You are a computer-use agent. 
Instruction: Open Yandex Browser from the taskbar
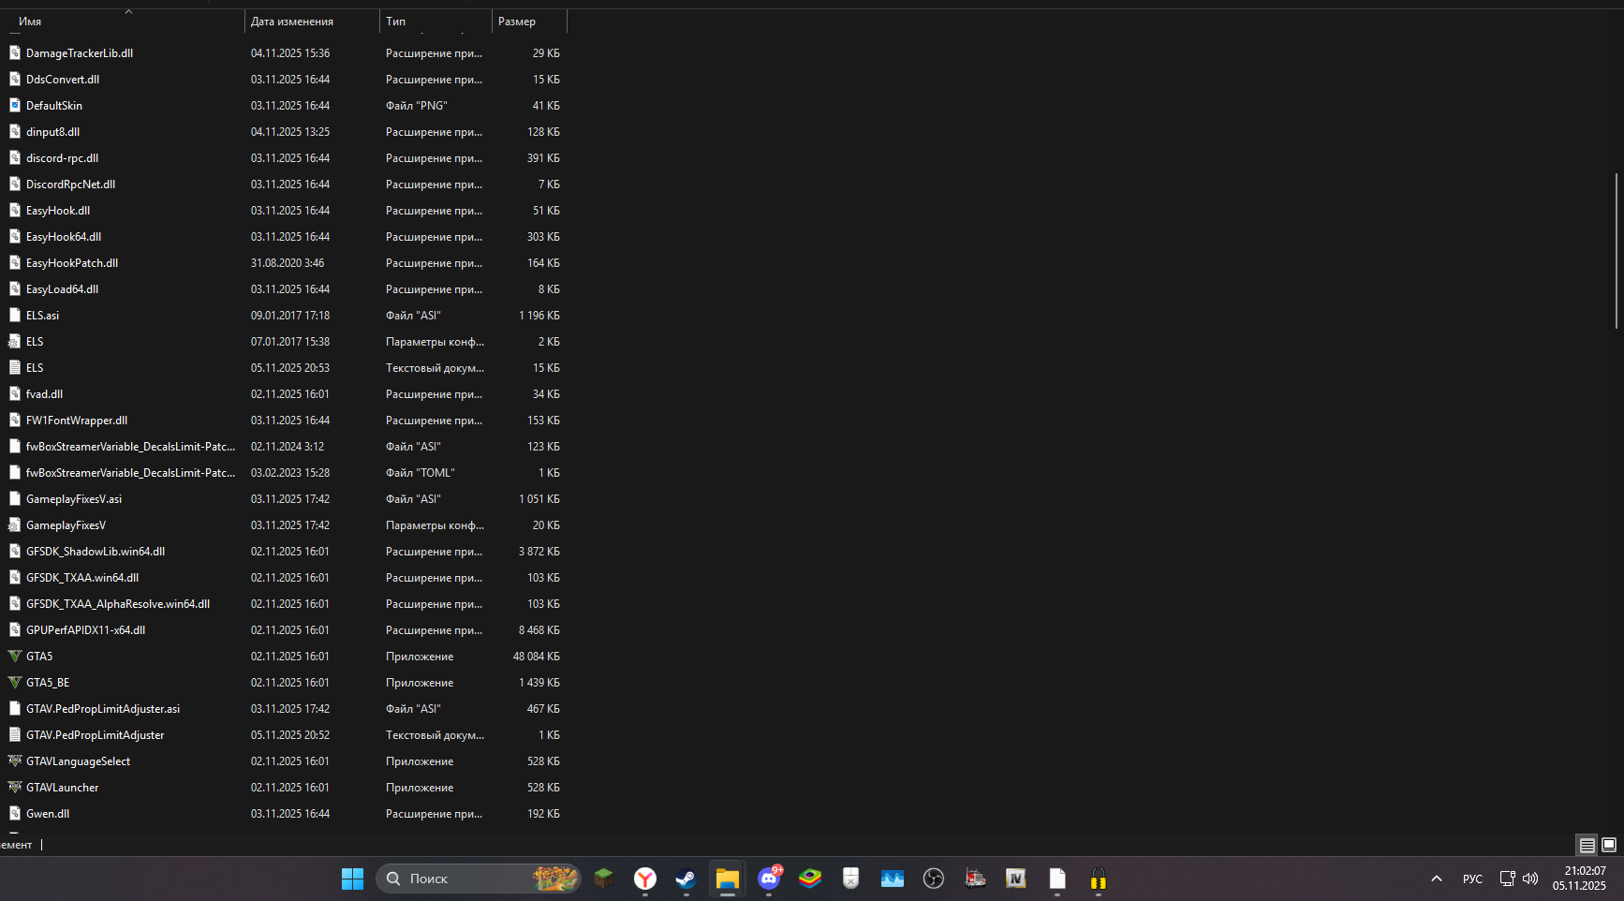[x=645, y=879]
